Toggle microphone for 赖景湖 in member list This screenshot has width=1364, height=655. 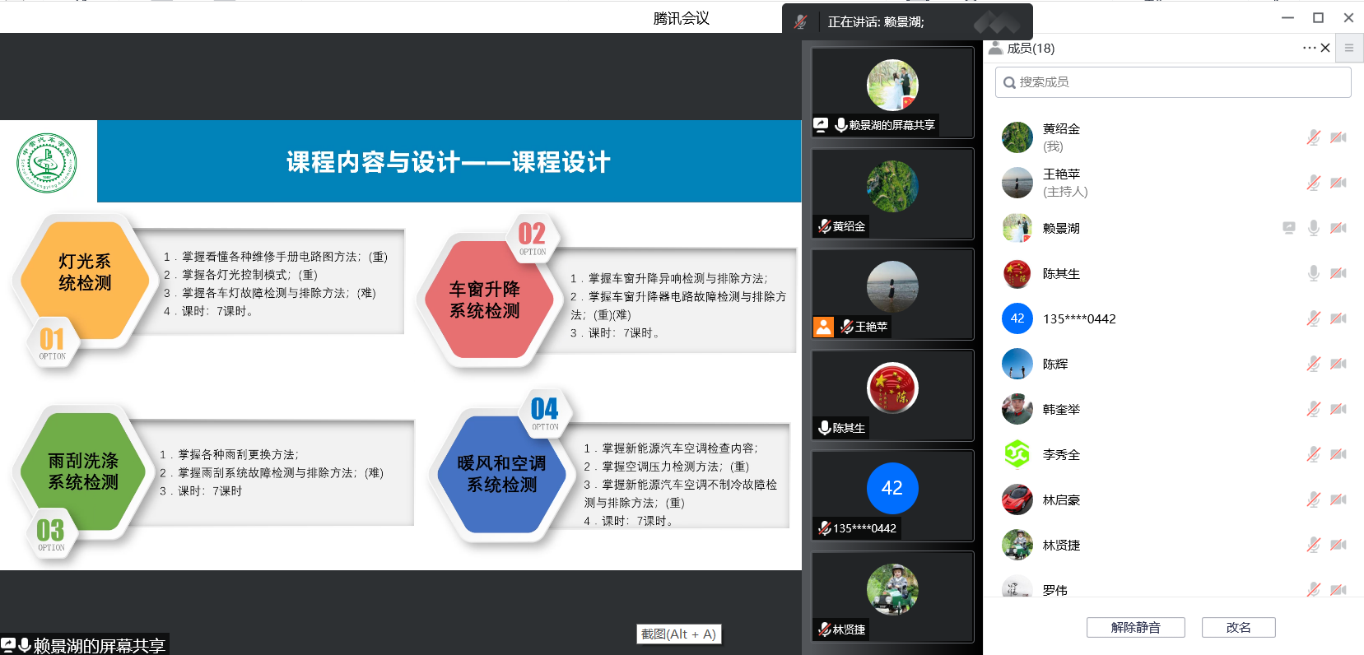[1313, 228]
